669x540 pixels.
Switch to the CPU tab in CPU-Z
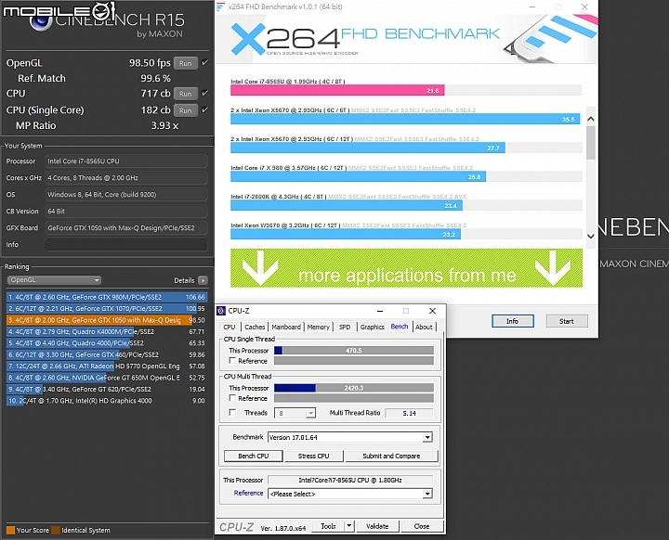coord(230,327)
